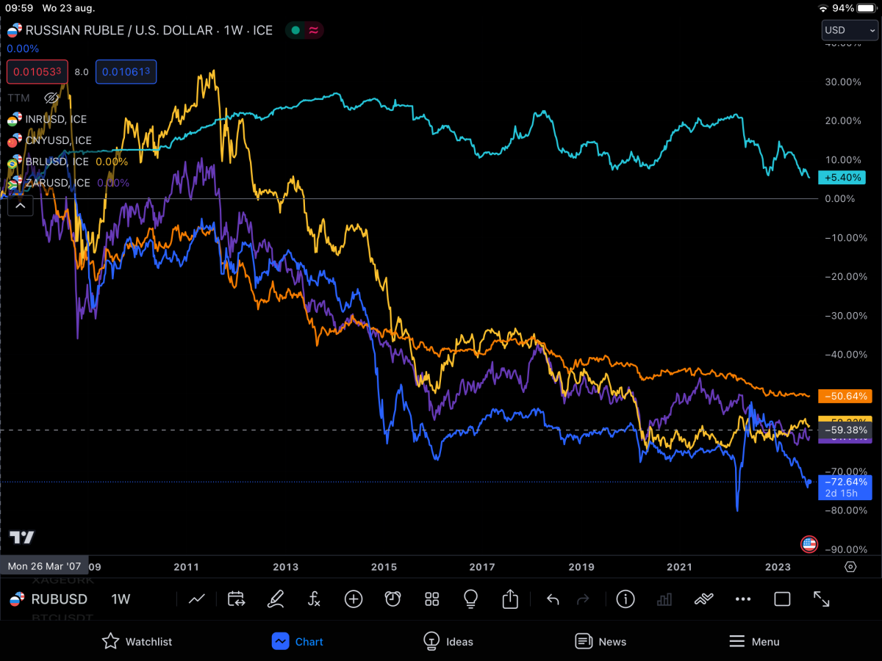Tap the red sell price 0.01053 button
The image size is (882, 661).
(x=37, y=72)
